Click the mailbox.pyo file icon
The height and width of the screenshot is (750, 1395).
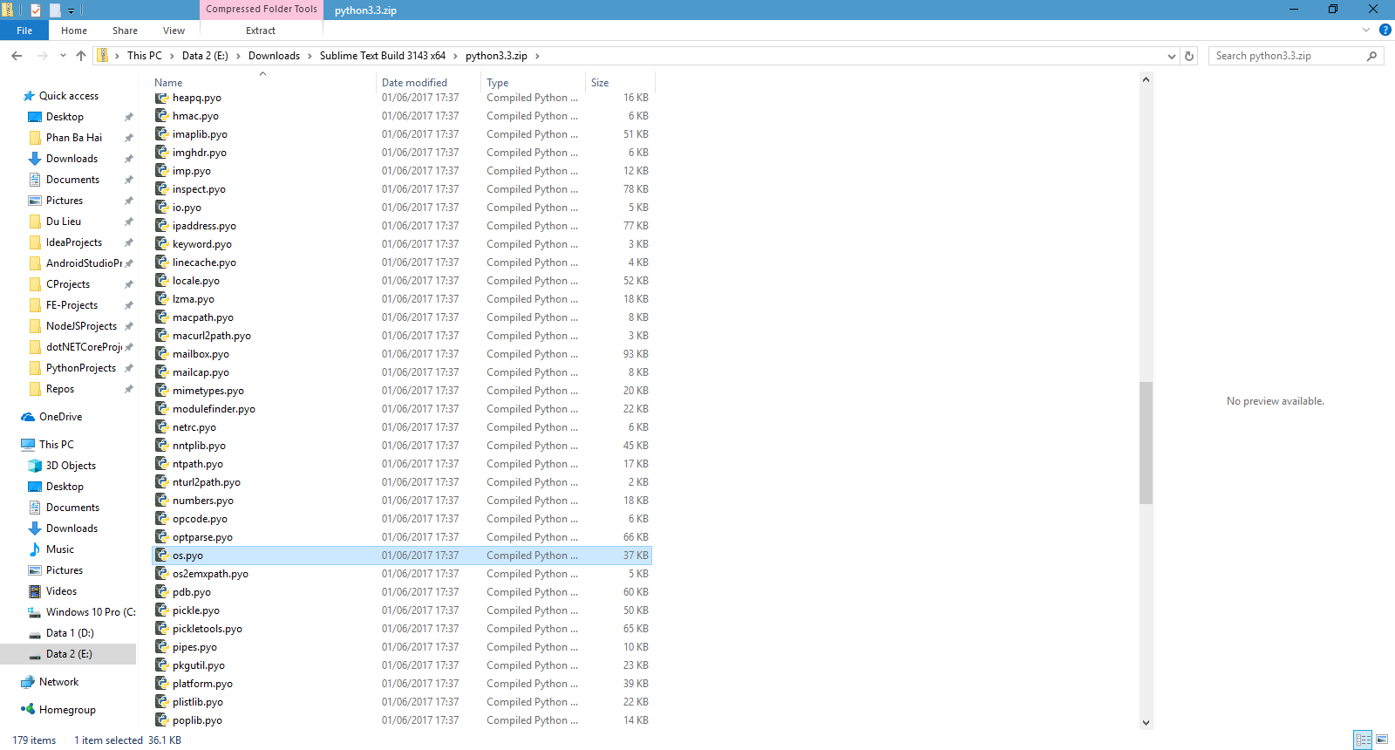point(161,353)
